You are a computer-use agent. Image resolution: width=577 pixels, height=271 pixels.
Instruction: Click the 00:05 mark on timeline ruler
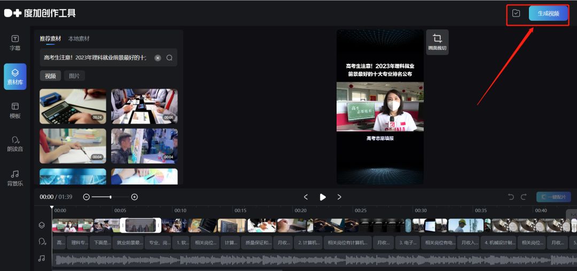click(x=120, y=211)
